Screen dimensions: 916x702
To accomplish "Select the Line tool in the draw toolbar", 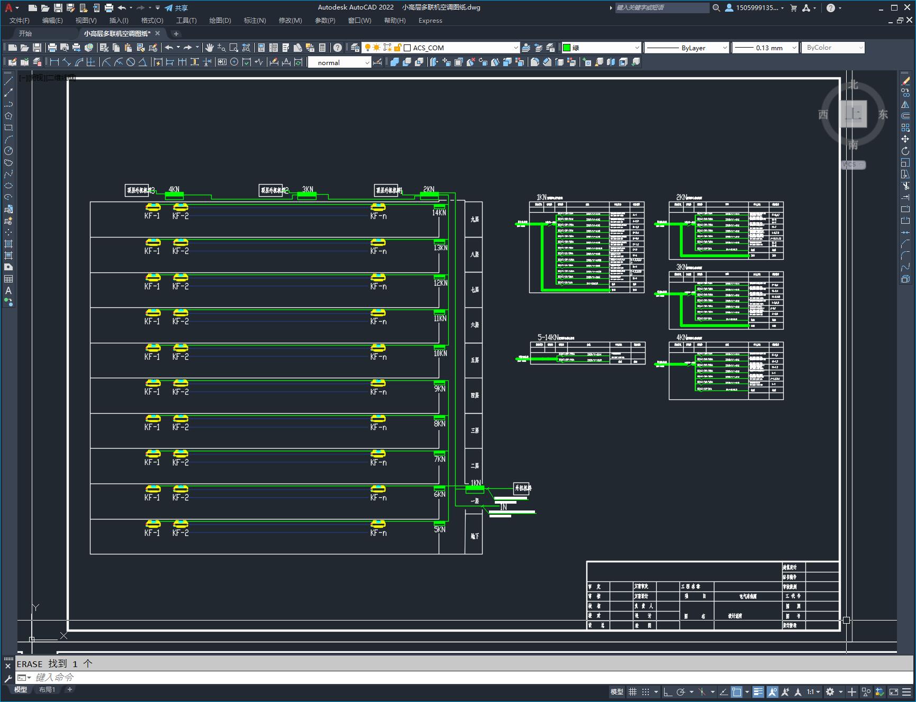I will tap(8, 81).
